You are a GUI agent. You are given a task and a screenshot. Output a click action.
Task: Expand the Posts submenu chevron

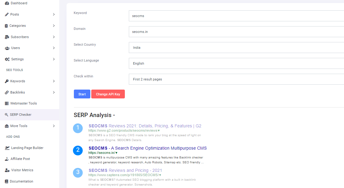click(54, 14)
